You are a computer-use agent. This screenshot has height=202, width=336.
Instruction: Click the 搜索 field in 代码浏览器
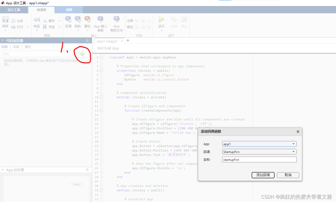40,54
